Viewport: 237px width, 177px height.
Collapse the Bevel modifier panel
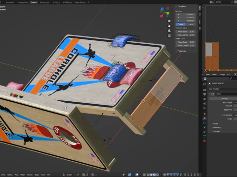pyautogui.click(x=210, y=94)
